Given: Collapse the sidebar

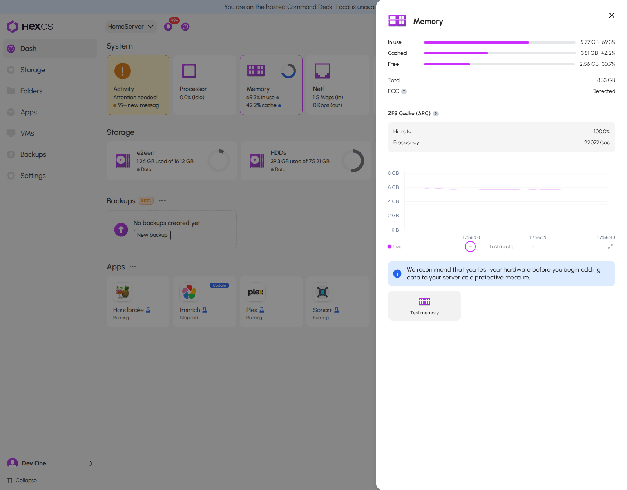Looking at the screenshot, I should click(22, 481).
